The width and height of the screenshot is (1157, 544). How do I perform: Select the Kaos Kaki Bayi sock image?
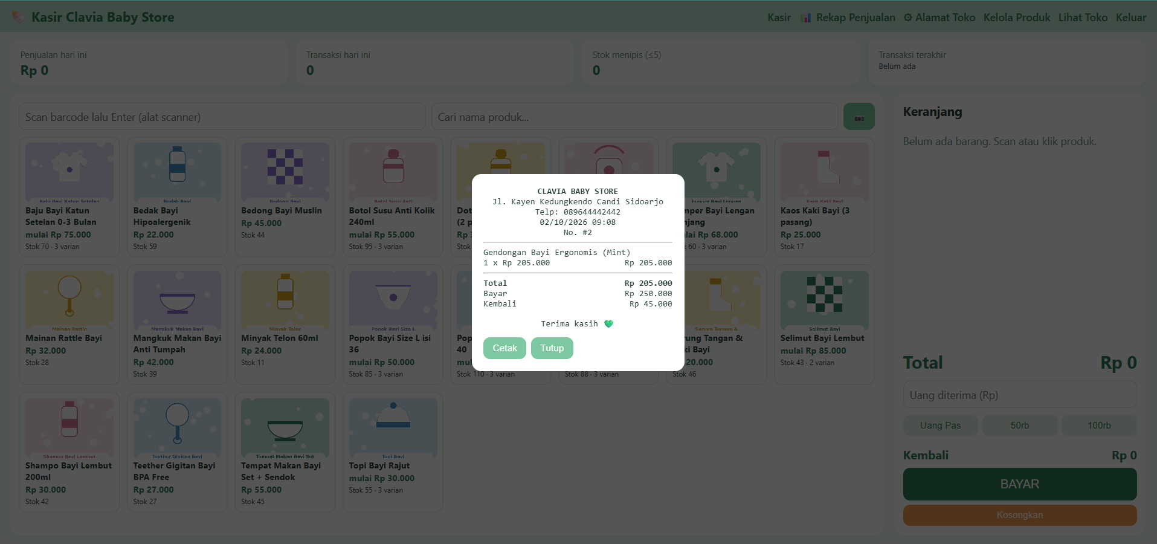click(x=825, y=172)
